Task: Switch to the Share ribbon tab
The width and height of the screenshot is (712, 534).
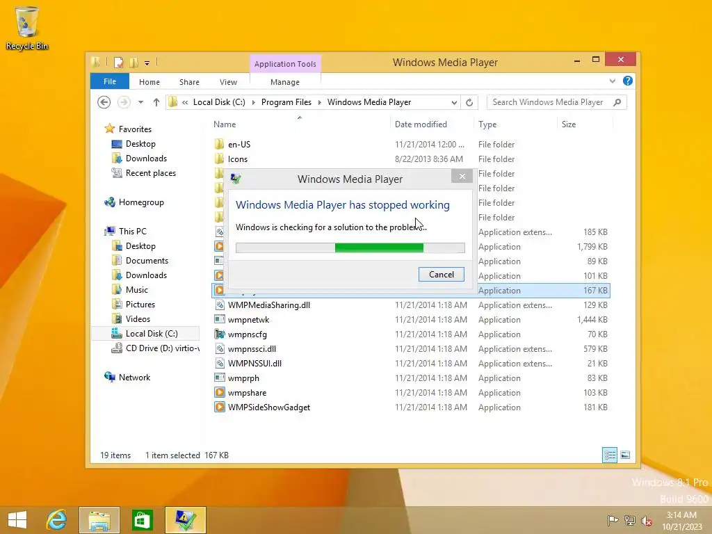Action: pos(189,82)
